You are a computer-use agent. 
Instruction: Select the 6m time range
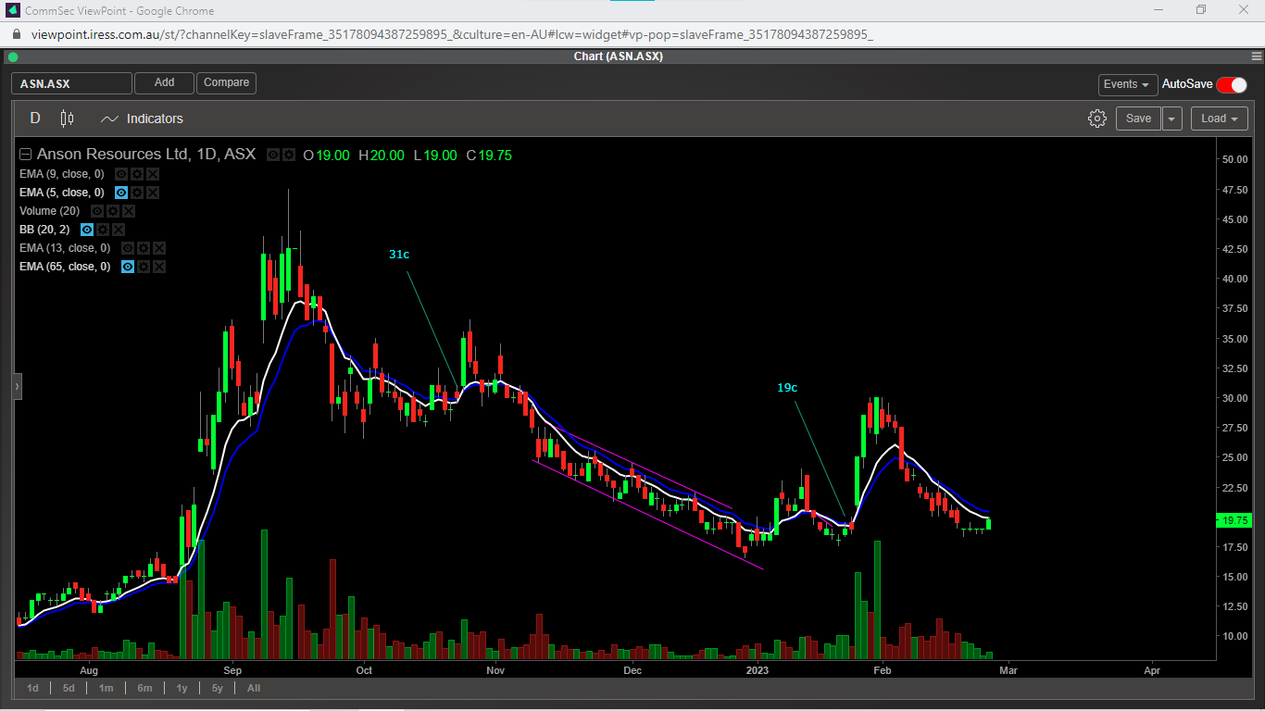(144, 688)
